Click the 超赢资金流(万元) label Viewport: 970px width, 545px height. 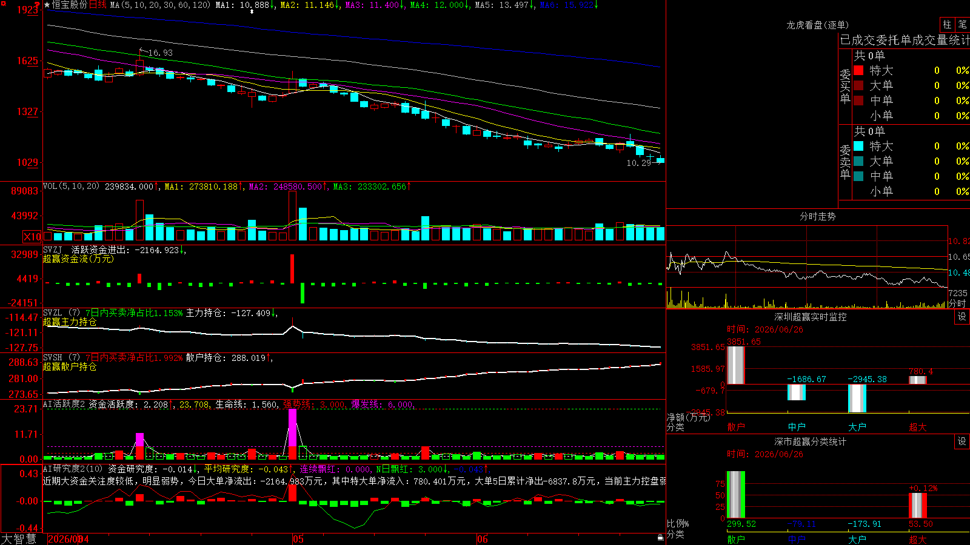[x=78, y=259]
